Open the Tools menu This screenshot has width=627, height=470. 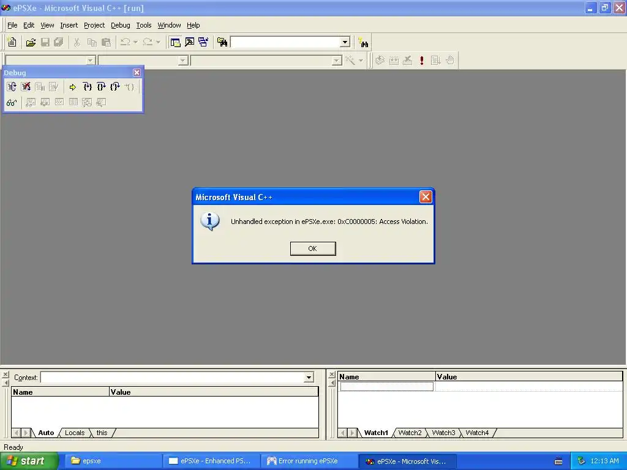(x=143, y=25)
